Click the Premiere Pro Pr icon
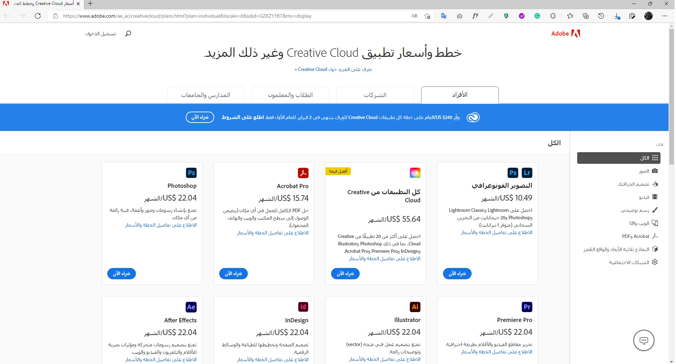The image size is (676, 364). click(527, 307)
